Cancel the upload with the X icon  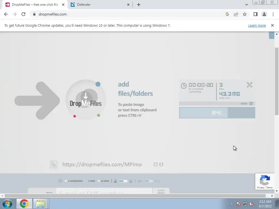point(250,85)
